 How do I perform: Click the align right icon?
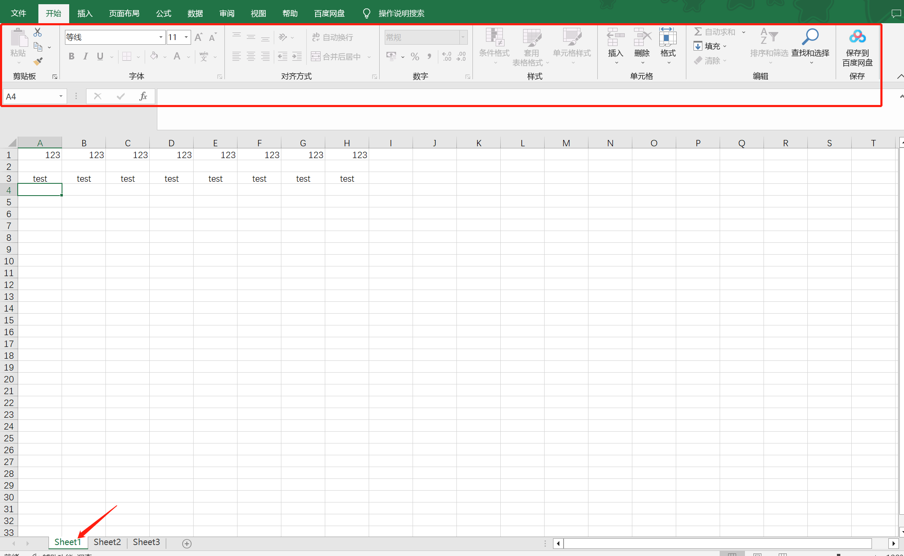click(x=265, y=56)
